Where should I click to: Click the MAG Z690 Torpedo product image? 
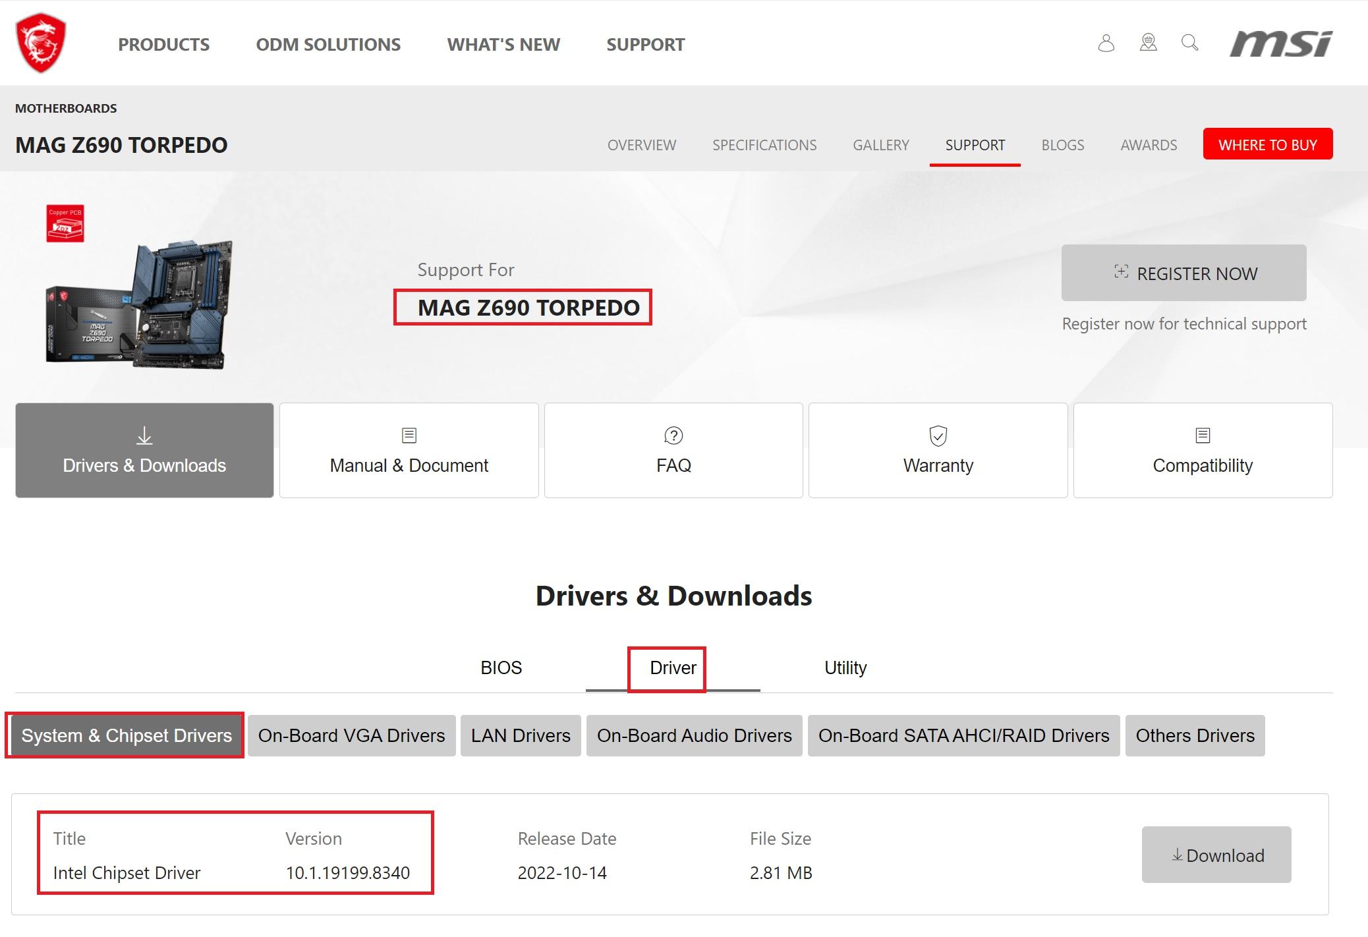point(139,304)
